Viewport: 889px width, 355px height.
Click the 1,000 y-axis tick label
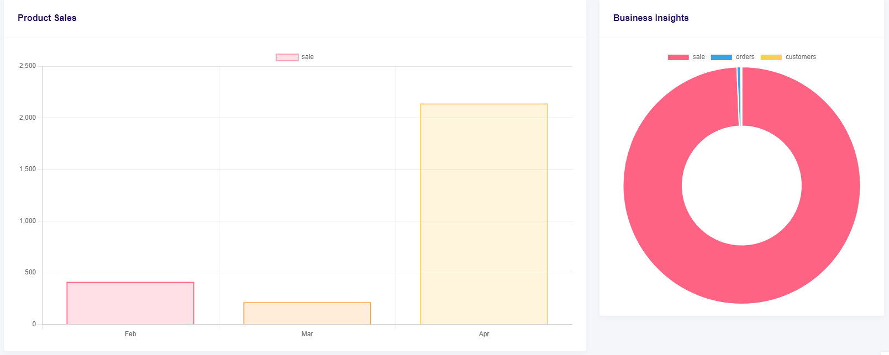coord(28,221)
